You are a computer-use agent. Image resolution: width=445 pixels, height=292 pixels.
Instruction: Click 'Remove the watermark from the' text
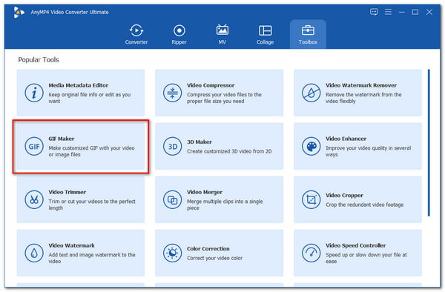[363, 95]
